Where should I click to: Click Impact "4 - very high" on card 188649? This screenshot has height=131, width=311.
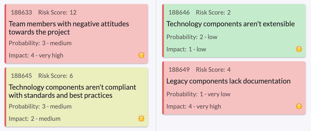pos(205,106)
